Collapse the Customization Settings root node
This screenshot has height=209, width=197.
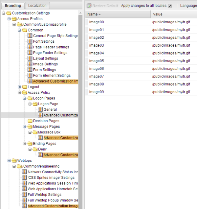click(4, 13)
